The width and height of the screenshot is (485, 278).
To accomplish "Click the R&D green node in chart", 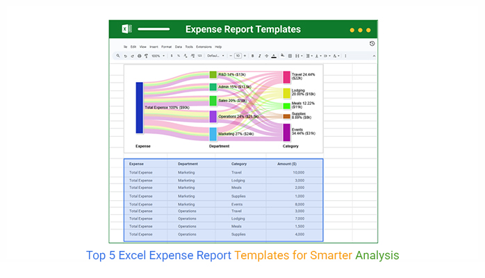I will coord(213,74).
